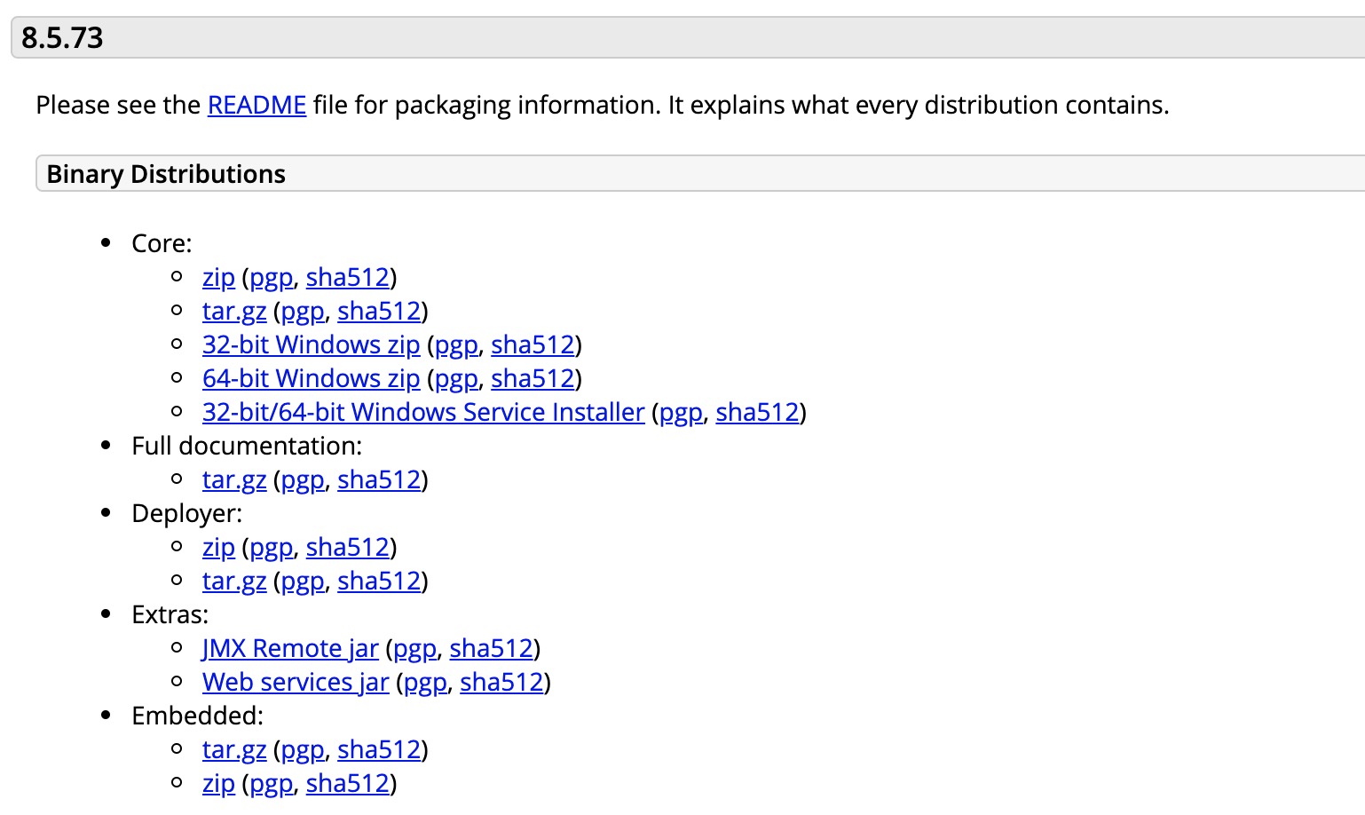The width and height of the screenshot is (1365, 815).
Task: Download the Web services jar
Action: pos(296,682)
